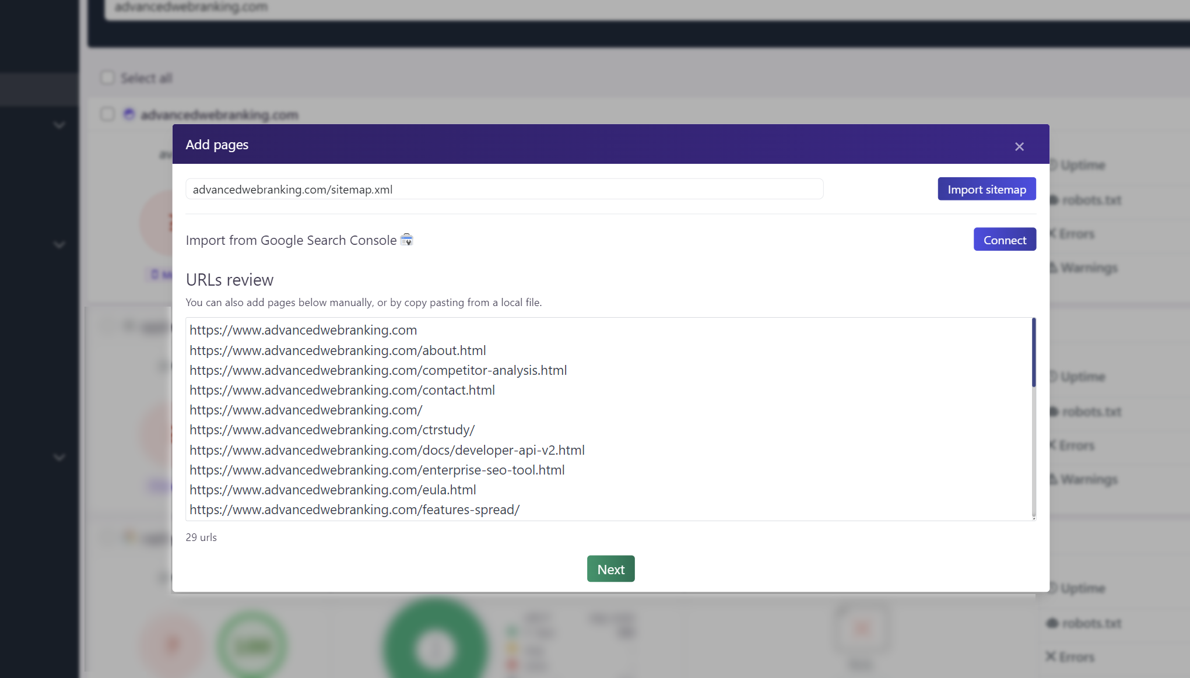The image size is (1190, 678).
Task: Click features-spread URL entry
Action: click(x=354, y=509)
